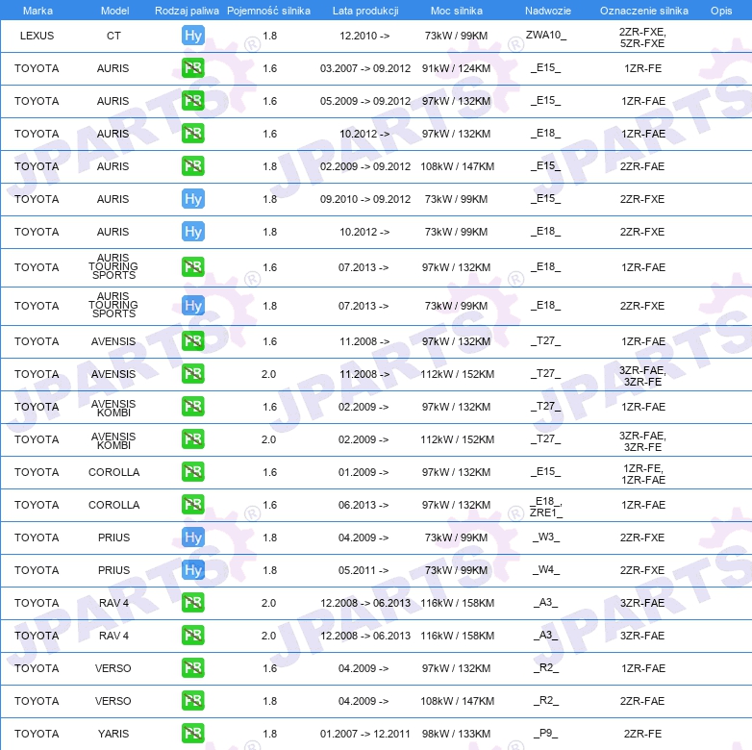Click the power value 108kW / 147KM for Auris
This screenshot has height=750, width=752.
coord(457,166)
